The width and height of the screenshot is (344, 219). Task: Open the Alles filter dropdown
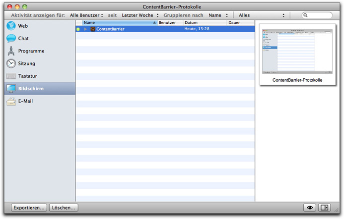(262, 15)
